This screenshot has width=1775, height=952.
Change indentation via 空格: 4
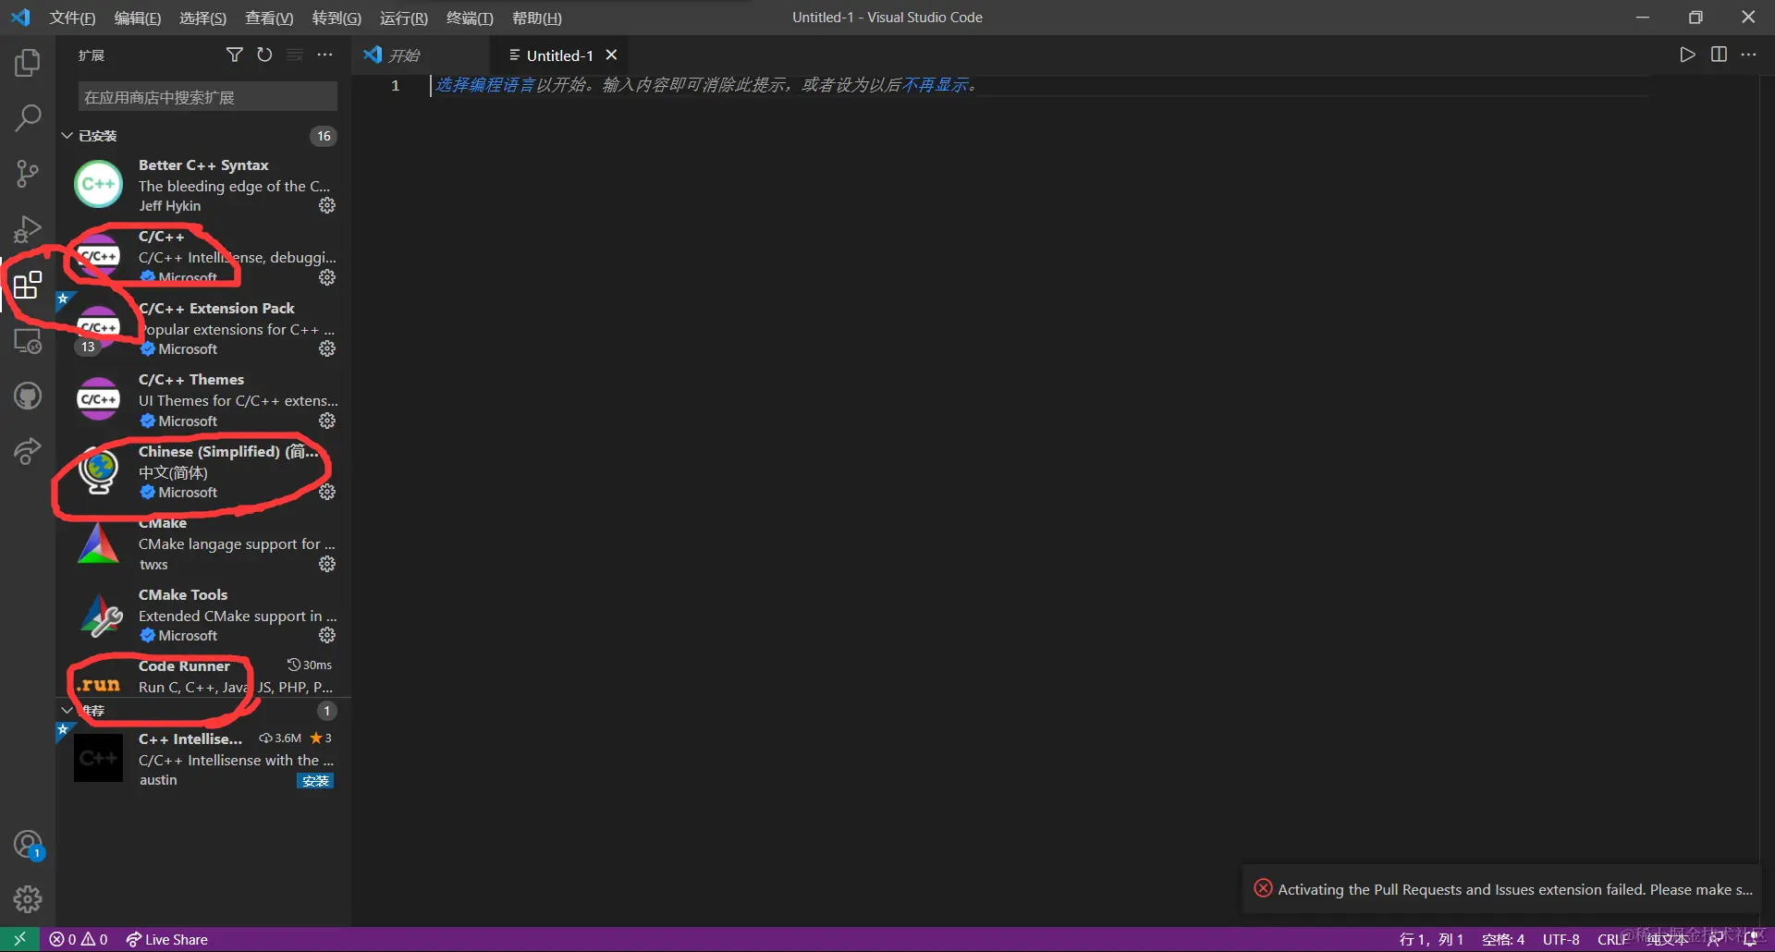click(1503, 939)
